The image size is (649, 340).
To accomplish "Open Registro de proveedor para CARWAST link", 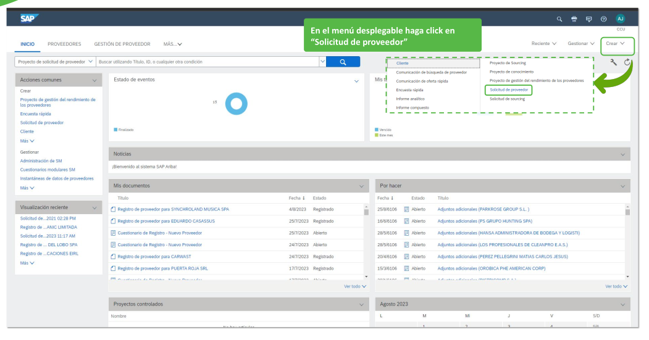I will pyautogui.click(x=154, y=257).
